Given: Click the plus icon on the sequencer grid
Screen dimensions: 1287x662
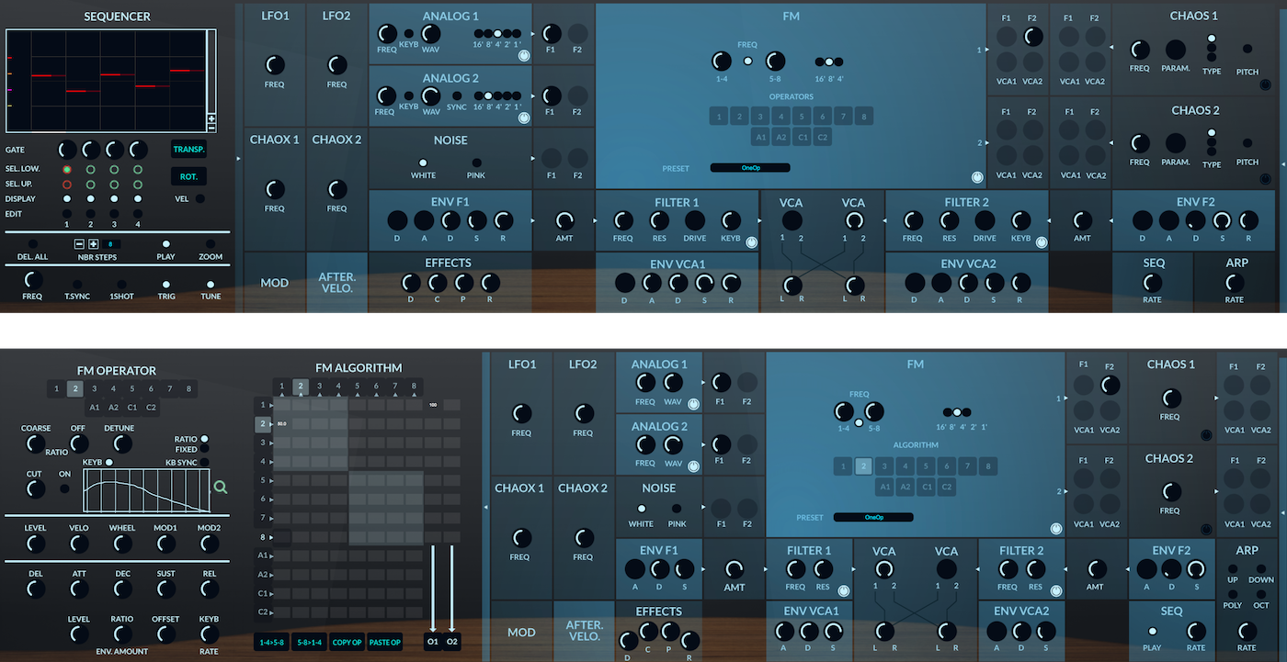Looking at the screenshot, I should (211, 119).
